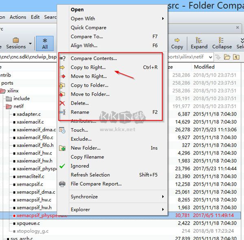Select the All filter toolbar button
Viewport: 244px width, 240px height.
pos(45,43)
